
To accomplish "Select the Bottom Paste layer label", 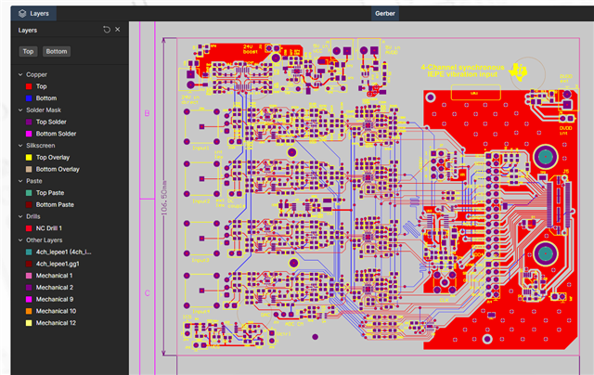I will [x=55, y=204].
